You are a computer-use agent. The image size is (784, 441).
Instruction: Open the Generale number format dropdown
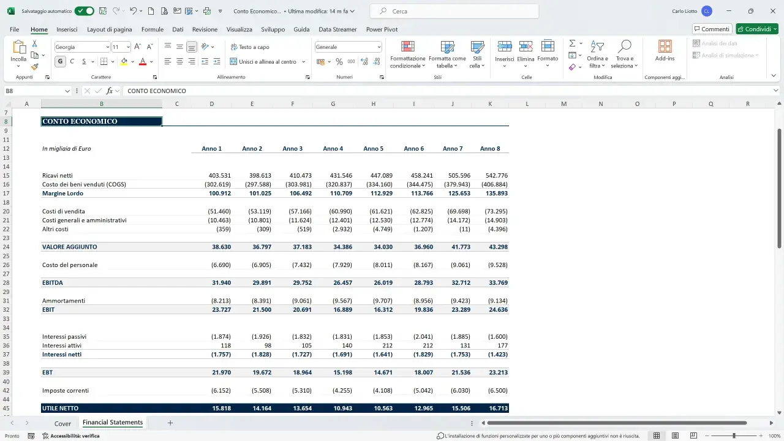[379, 47]
